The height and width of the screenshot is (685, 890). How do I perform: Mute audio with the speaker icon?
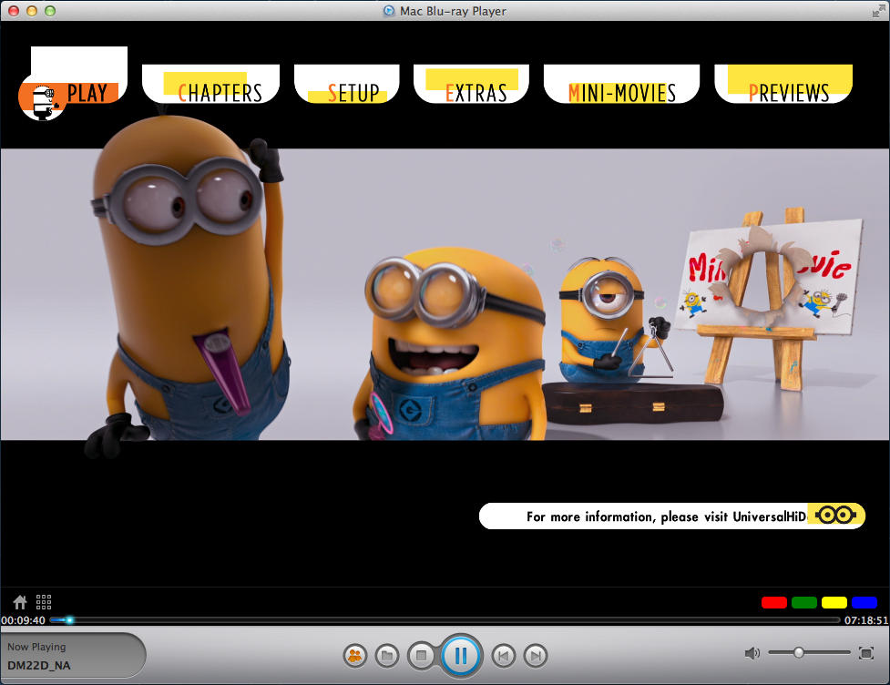click(x=752, y=653)
